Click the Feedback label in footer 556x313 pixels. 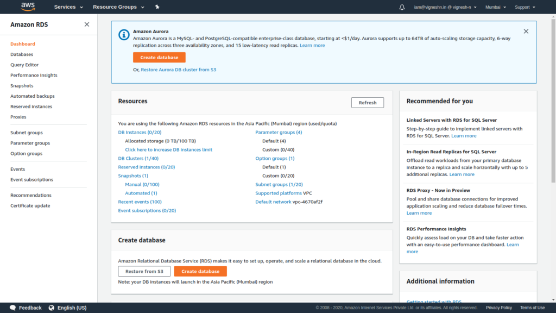pos(30,308)
